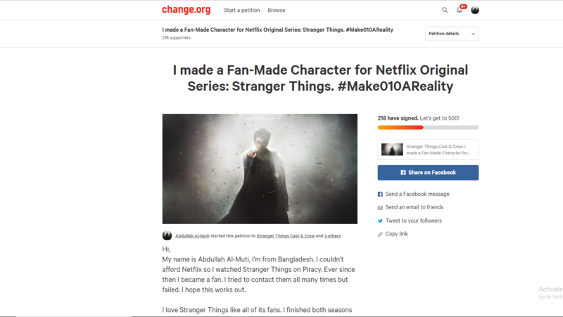Click the Share on Facebook button
563x317 pixels.
click(x=428, y=173)
